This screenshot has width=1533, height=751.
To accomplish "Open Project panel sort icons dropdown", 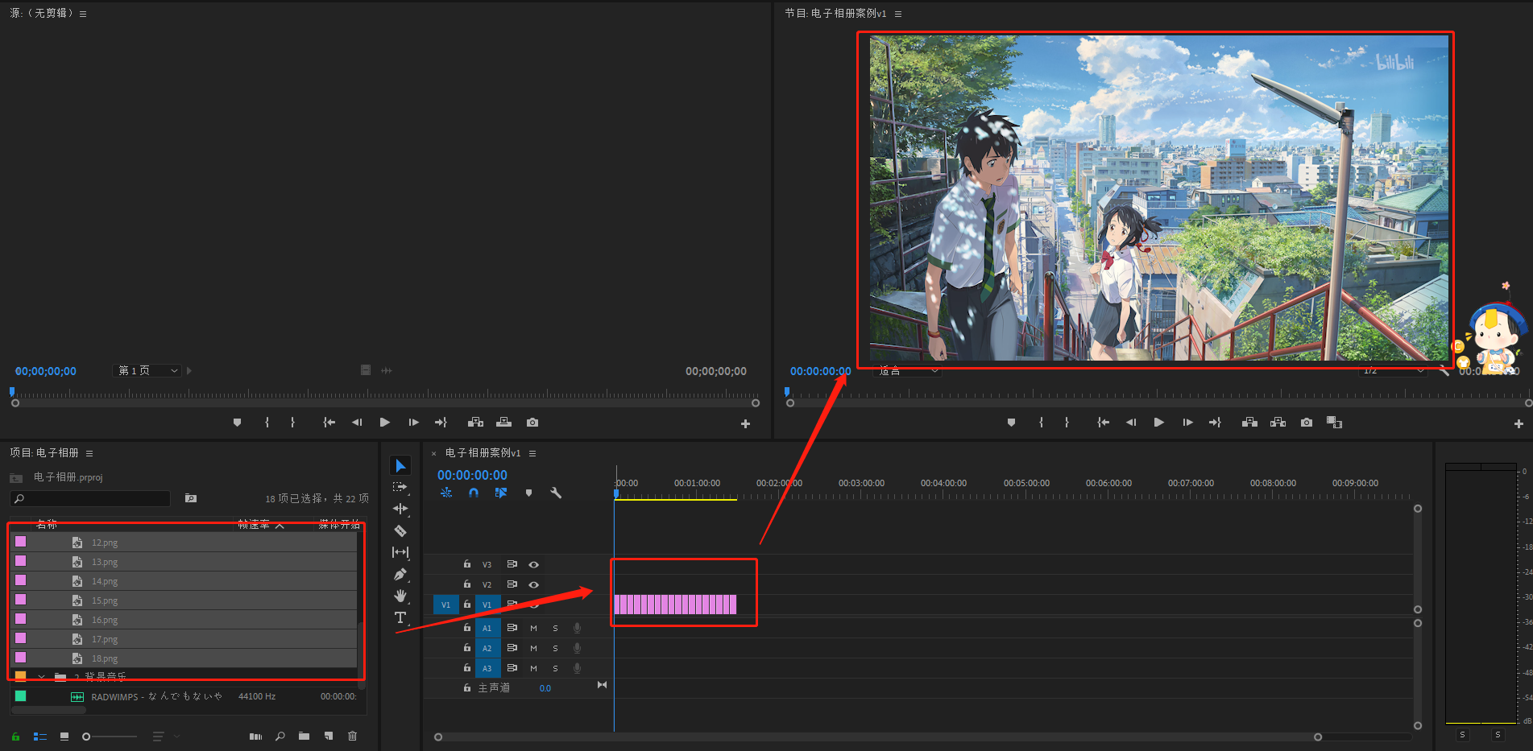I will point(165,736).
